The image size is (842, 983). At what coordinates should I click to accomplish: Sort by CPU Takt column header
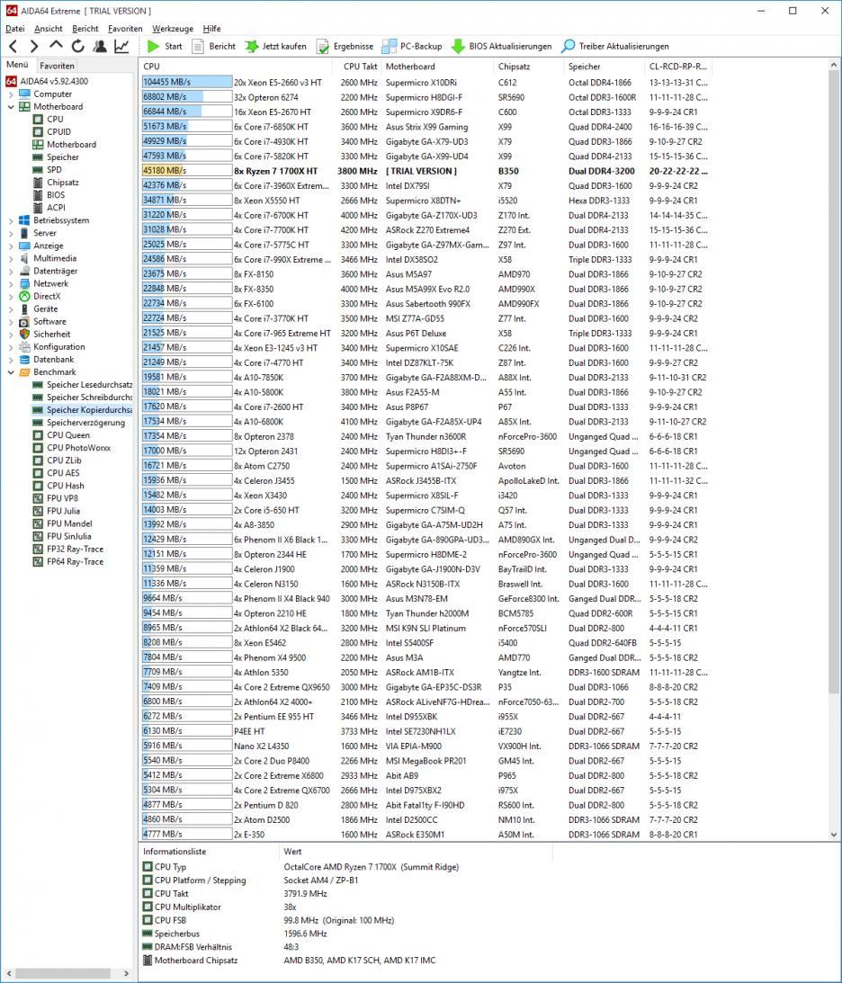pos(357,67)
